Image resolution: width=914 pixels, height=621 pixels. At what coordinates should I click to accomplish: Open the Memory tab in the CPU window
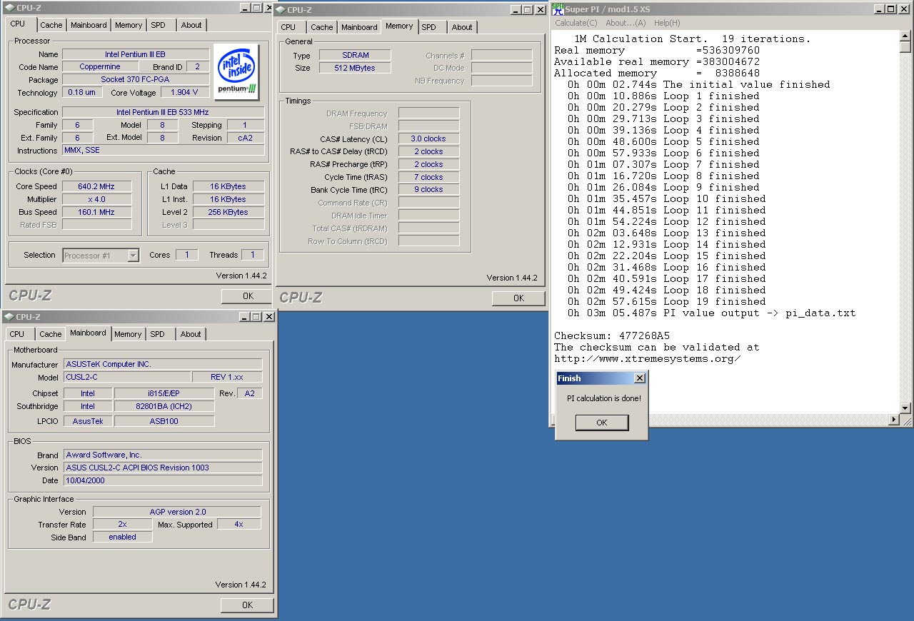tap(129, 25)
